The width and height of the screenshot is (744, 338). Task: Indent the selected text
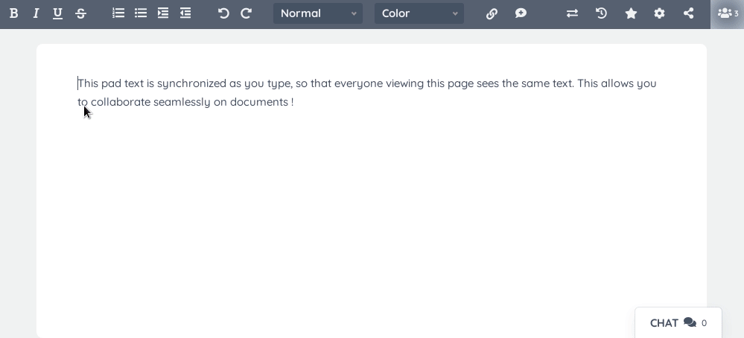(163, 13)
